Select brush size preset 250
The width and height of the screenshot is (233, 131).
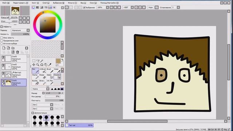tap(46, 124)
